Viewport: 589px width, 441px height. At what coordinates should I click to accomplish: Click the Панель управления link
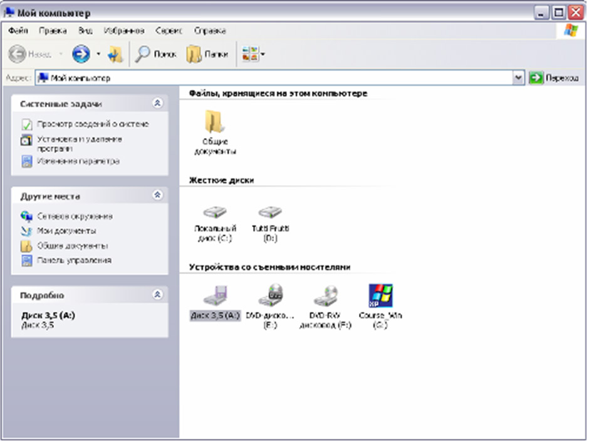[x=74, y=260]
